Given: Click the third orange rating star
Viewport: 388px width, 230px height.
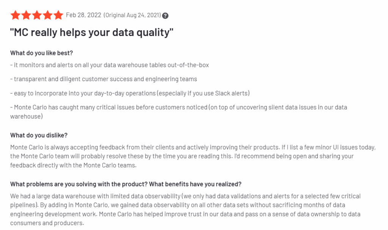Looking at the screenshot, I should point(37,15).
